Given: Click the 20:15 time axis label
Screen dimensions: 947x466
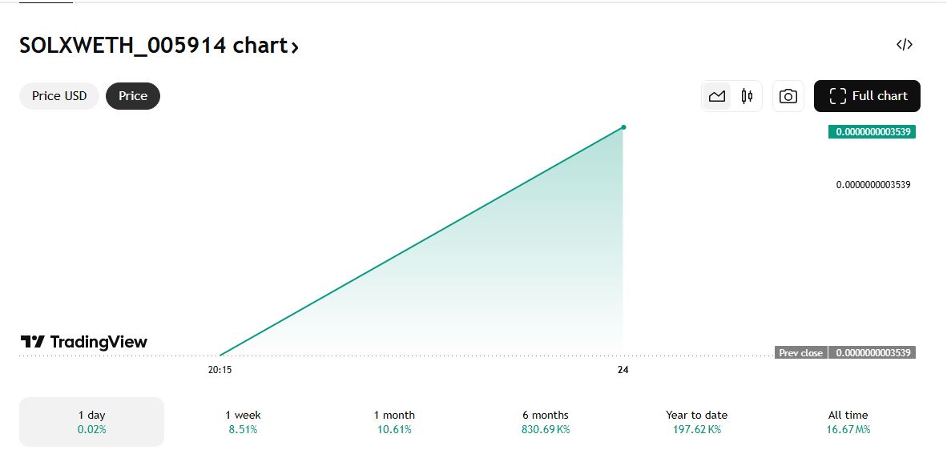Looking at the screenshot, I should point(220,370).
